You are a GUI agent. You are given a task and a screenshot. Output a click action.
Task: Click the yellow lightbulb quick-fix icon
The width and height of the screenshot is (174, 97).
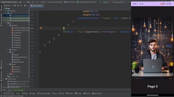(41, 28)
